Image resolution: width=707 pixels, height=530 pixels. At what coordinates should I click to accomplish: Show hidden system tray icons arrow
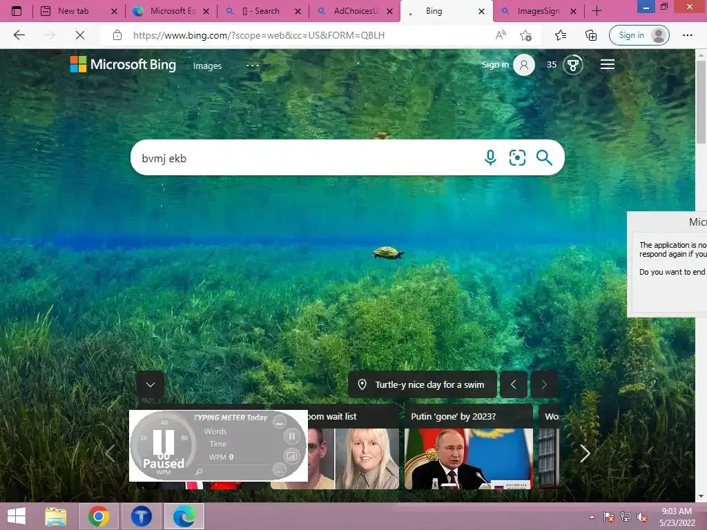tap(592, 517)
